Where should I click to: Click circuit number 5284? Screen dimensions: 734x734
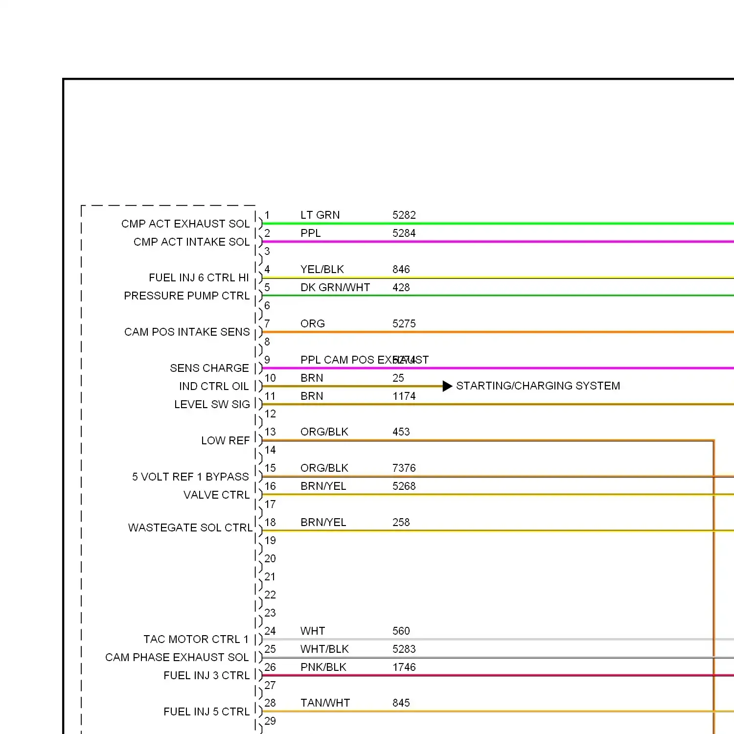click(x=404, y=233)
